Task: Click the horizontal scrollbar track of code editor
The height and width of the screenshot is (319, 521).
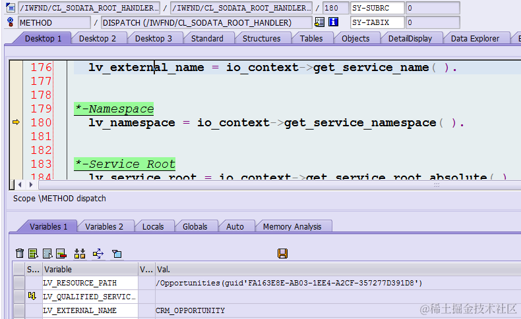Action: click(279, 185)
